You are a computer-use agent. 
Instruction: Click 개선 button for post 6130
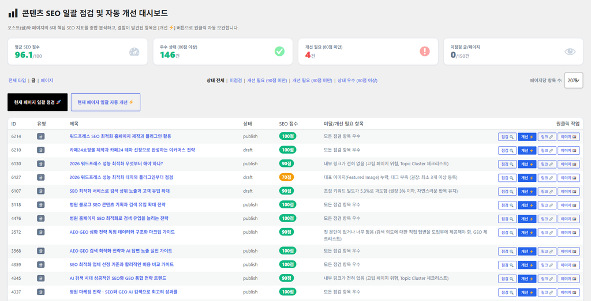click(x=527, y=164)
